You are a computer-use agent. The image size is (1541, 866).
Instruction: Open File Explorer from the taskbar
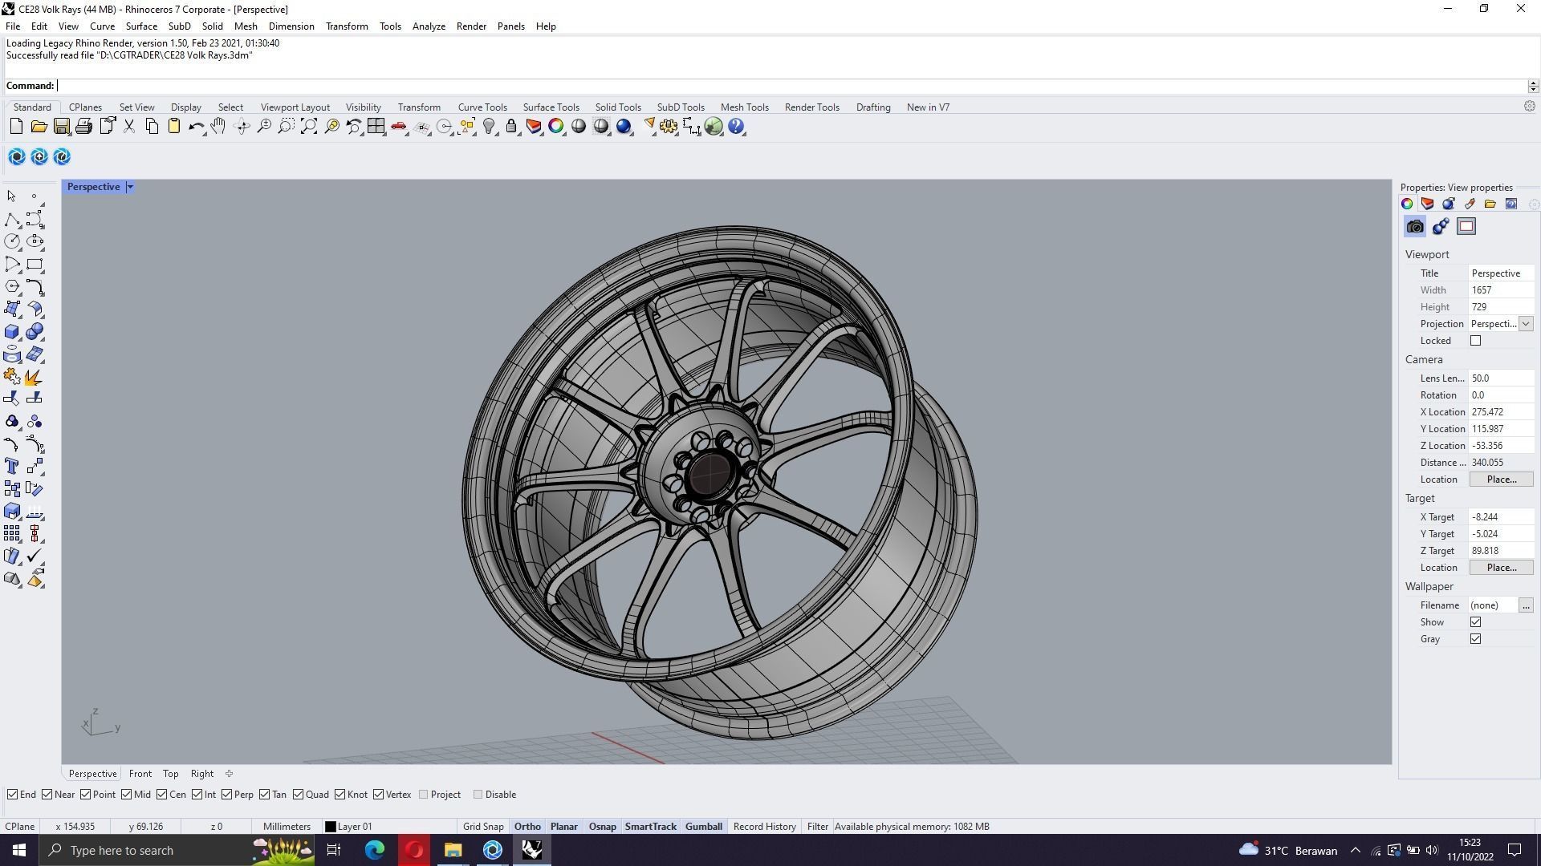(453, 850)
